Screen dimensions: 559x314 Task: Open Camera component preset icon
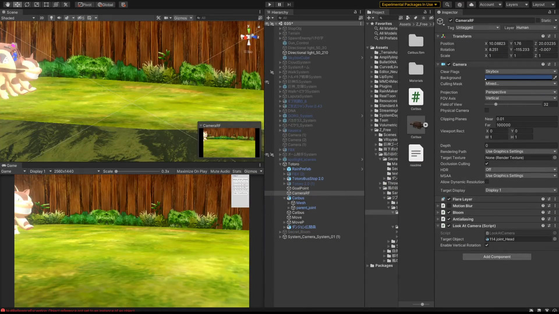coord(549,65)
